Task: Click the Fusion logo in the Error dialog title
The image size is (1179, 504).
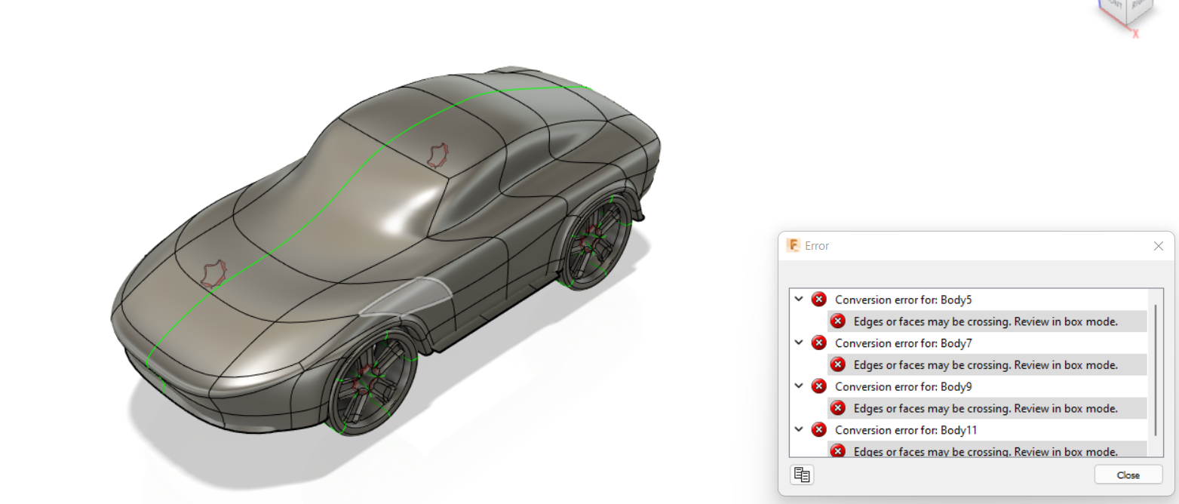Action: click(x=793, y=245)
